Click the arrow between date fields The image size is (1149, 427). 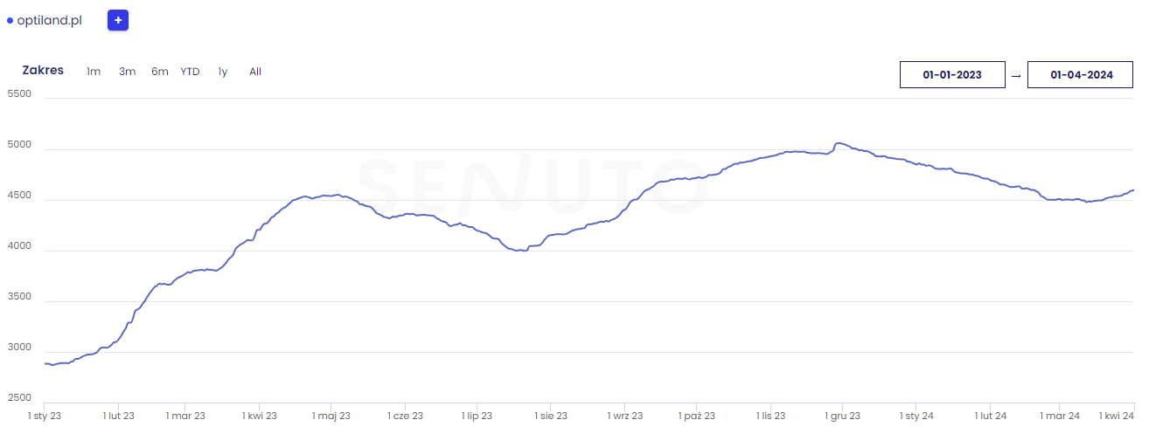pyautogui.click(x=1016, y=76)
